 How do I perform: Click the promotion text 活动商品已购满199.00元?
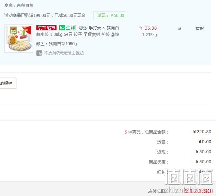coord(27,15)
